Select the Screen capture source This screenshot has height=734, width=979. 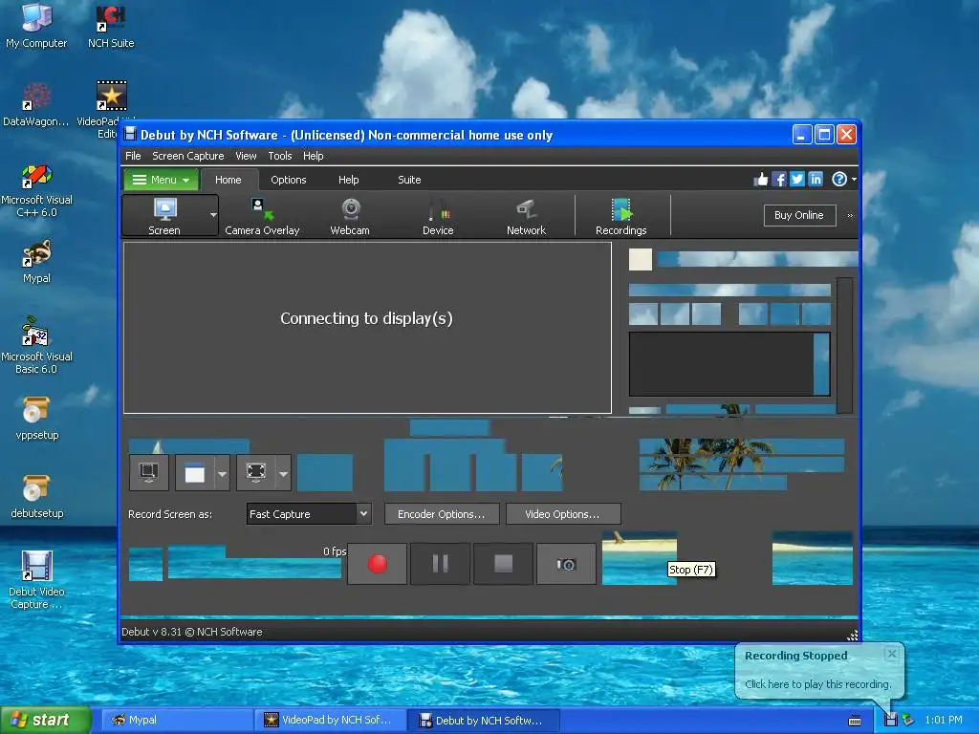(164, 216)
